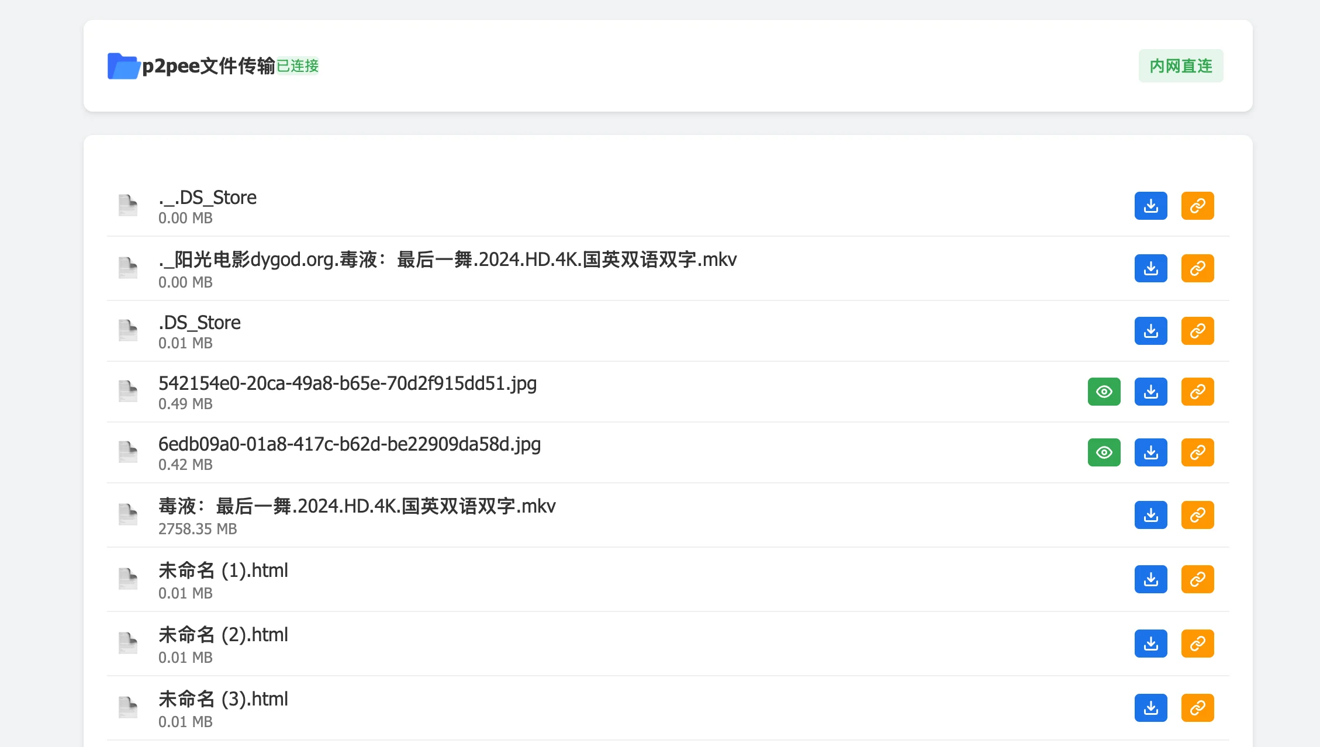The image size is (1320, 747).
Task: Download 未命名 (3).html
Action: coord(1150,708)
